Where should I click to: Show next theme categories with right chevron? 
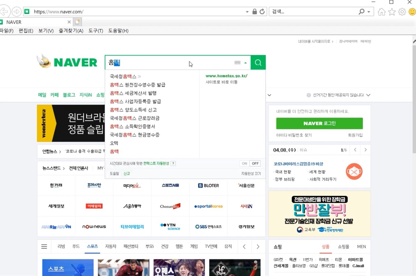click(258, 247)
